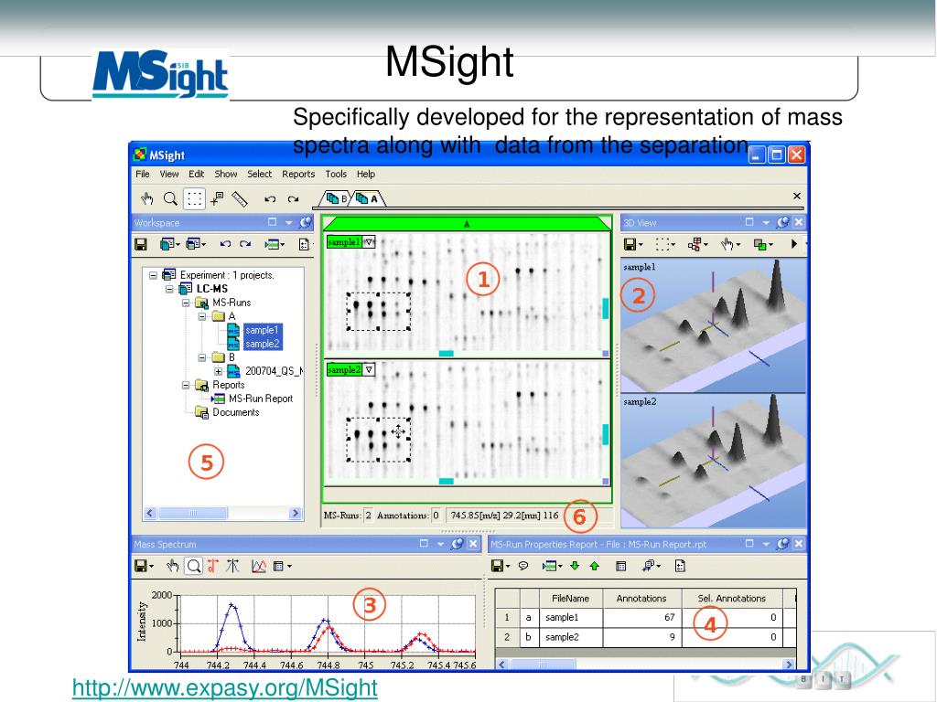Switch to the A document tab
This screenshot has height=702, width=937.
(368, 198)
